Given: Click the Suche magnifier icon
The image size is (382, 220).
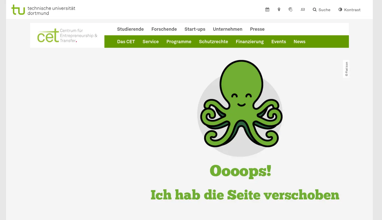Looking at the screenshot, I should [x=315, y=10].
